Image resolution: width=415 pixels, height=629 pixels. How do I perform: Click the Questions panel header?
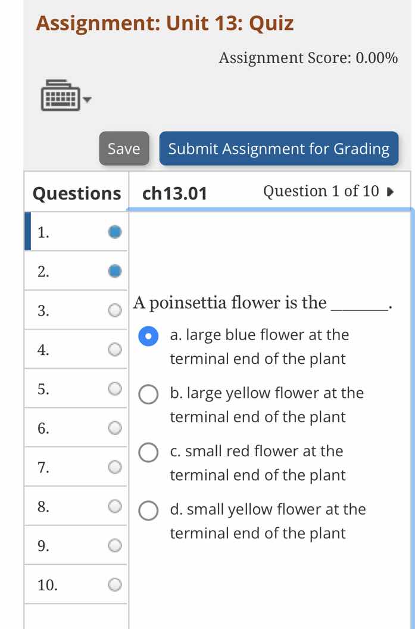[x=76, y=192]
